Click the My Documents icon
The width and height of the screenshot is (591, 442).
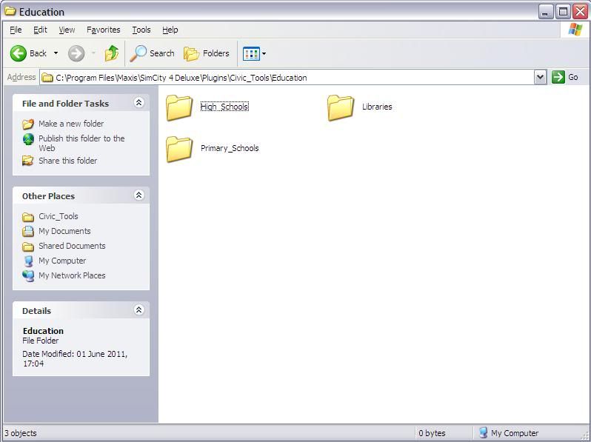tap(28, 231)
